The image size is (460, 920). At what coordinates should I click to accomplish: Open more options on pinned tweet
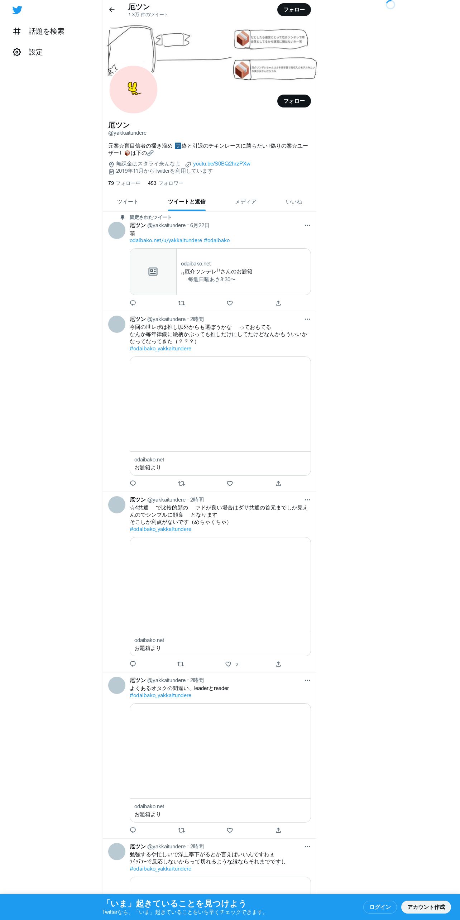[x=307, y=225]
